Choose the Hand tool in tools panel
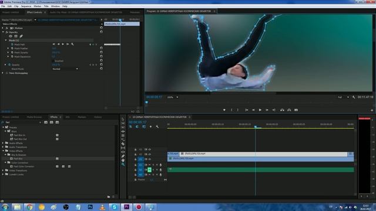The image size is (376, 211). tap(123, 160)
